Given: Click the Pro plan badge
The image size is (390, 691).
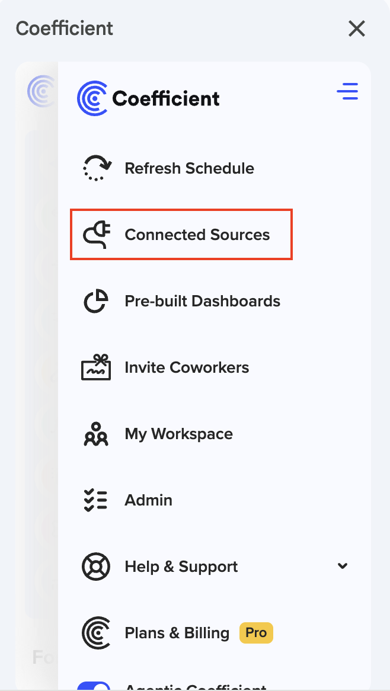Looking at the screenshot, I should pos(256,633).
